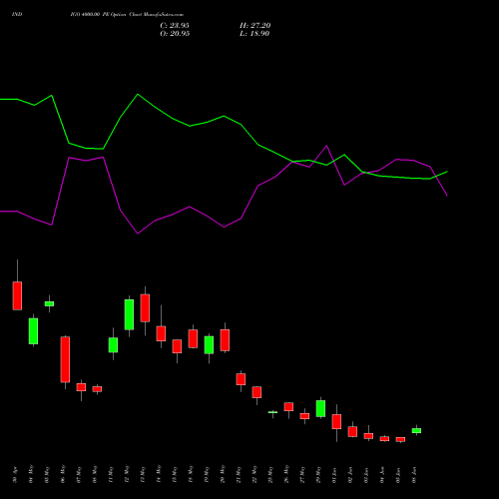Select the 27 May date label

coord(302,475)
